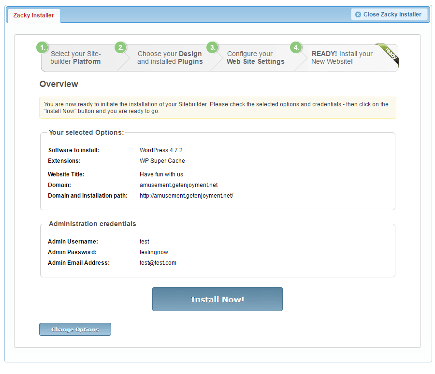Close the Zacky Installer

[389, 14]
